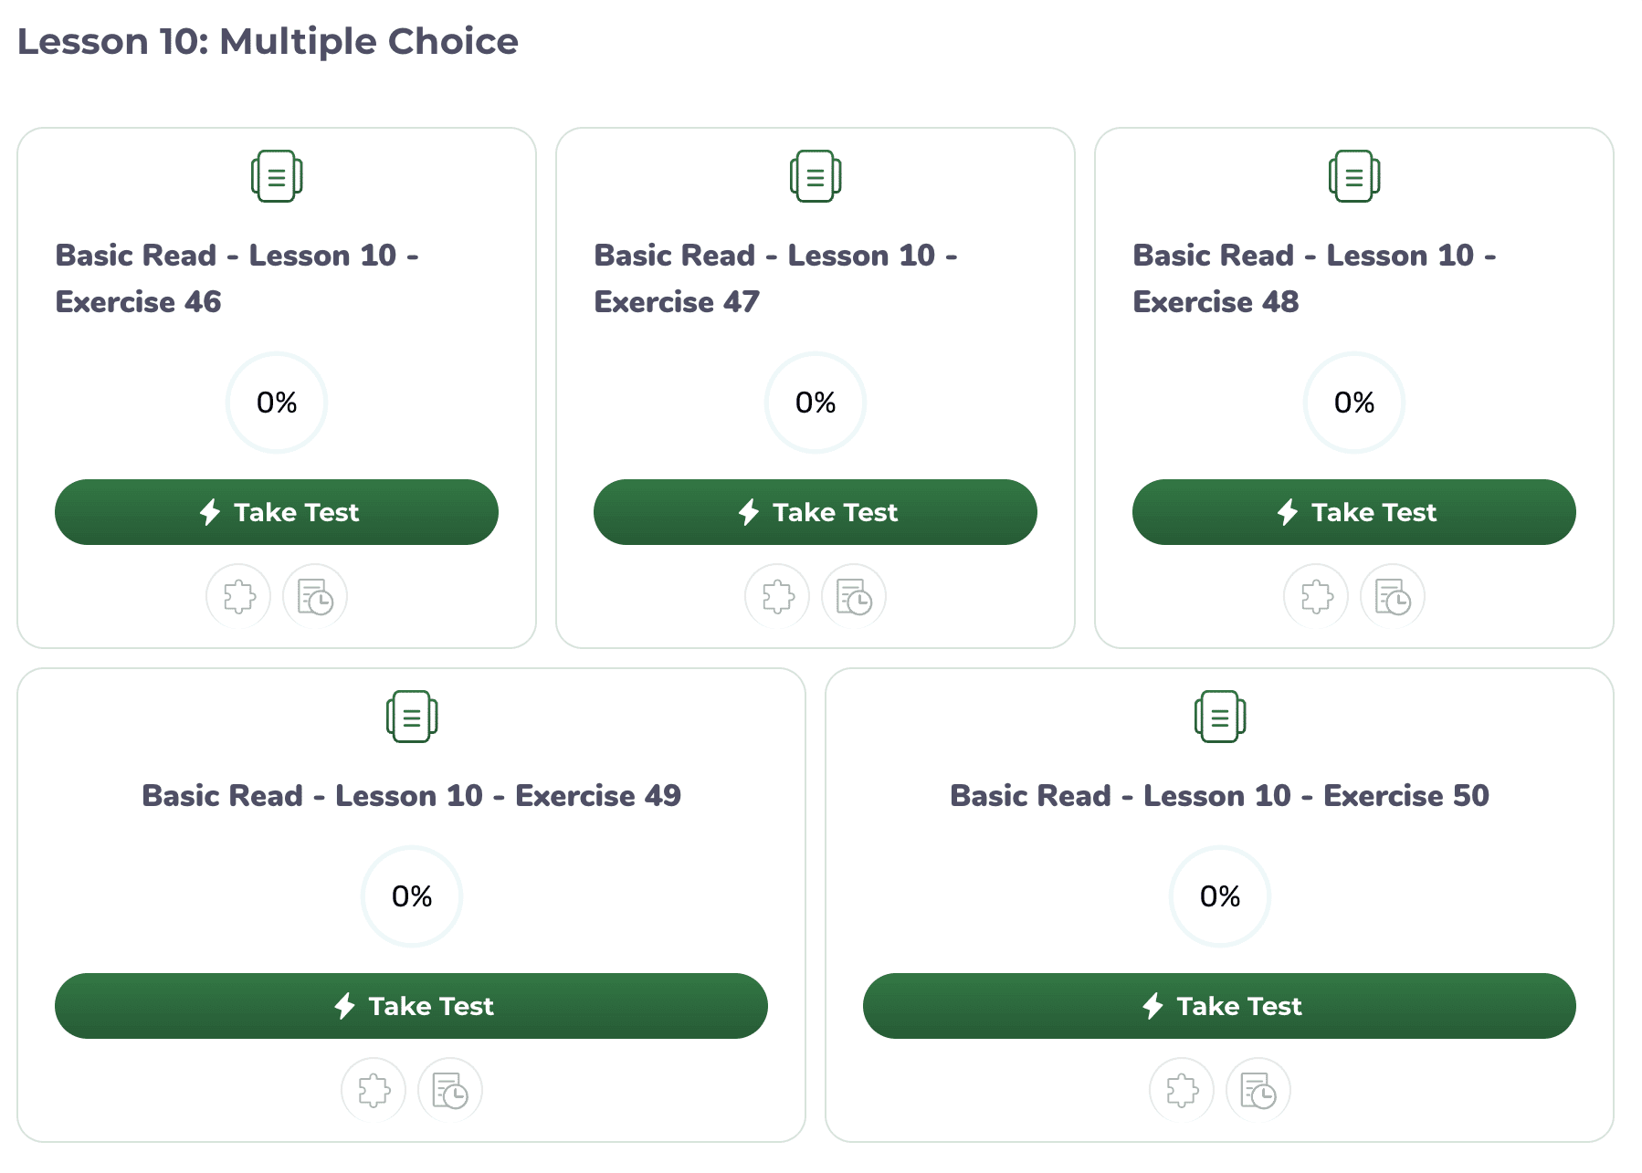Click document icon above Exercise 50 title
Image resolution: width=1642 pixels, height=1173 pixels.
point(1220,717)
